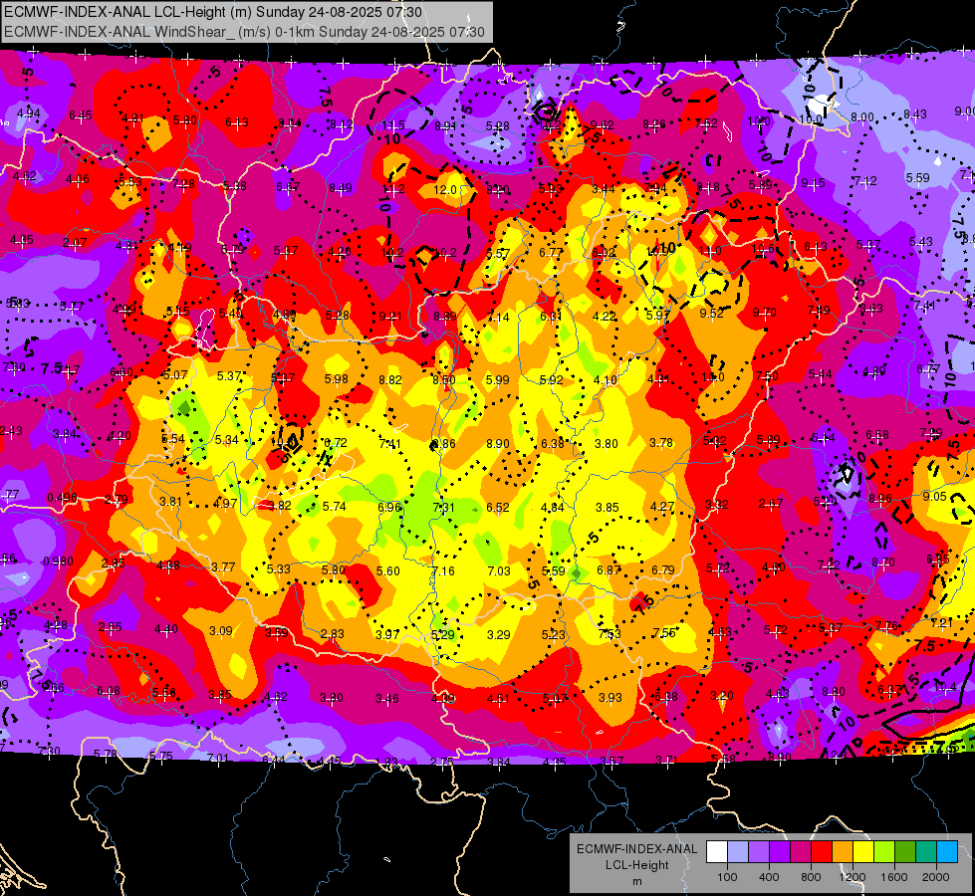Click the grid value '6.79'
Image resolution: width=975 pixels, height=896 pixels.
[x=663, y=569]
